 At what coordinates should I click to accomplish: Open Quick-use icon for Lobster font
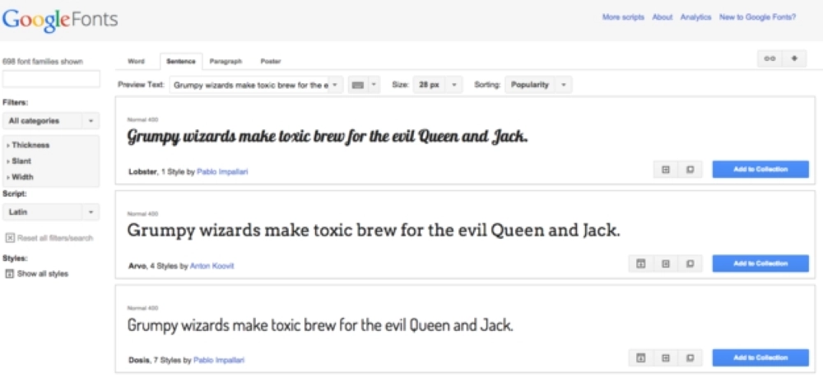(x=665, y=170)
